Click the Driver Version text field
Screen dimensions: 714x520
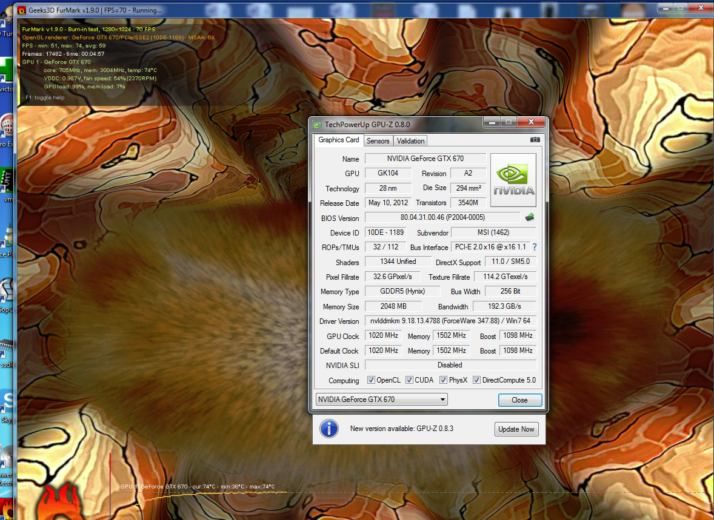pyautogui.click(x=450, y=321)
